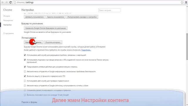The height and width of the screenshot is (106, 188).
Task: Click the Личные данные section heading
Action: [29, 38]
